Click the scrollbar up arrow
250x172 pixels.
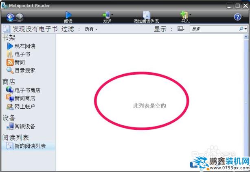(x=246, y=37)
